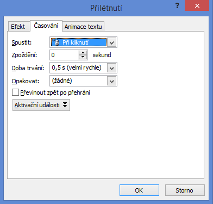Switch to the Animace textu tab
This screenshot has height=204, width=213.
tap(83, 27)
